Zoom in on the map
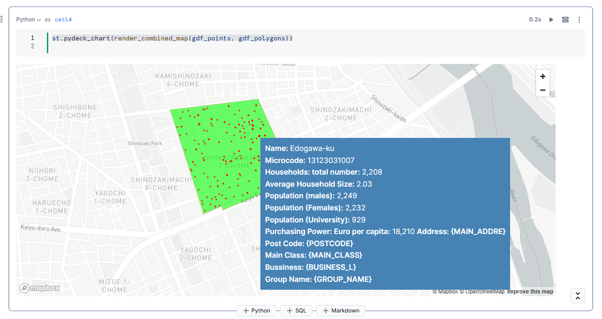Viewport: 602px width, 319px height. click(x=543, y=76)
